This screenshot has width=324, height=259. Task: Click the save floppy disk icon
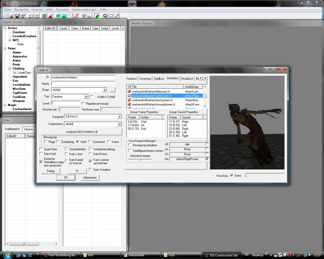click(x=17, y=16)
